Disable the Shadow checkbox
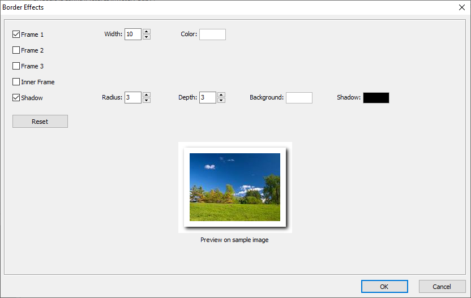The image size is (471, 298). pyautogui.click(x=16, y=97)
